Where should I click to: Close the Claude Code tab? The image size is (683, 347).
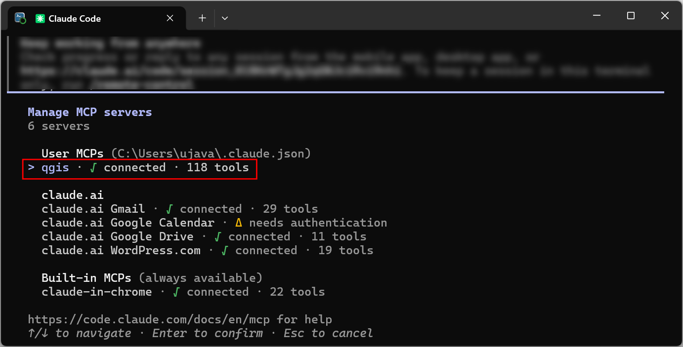[x=170, y=18]
